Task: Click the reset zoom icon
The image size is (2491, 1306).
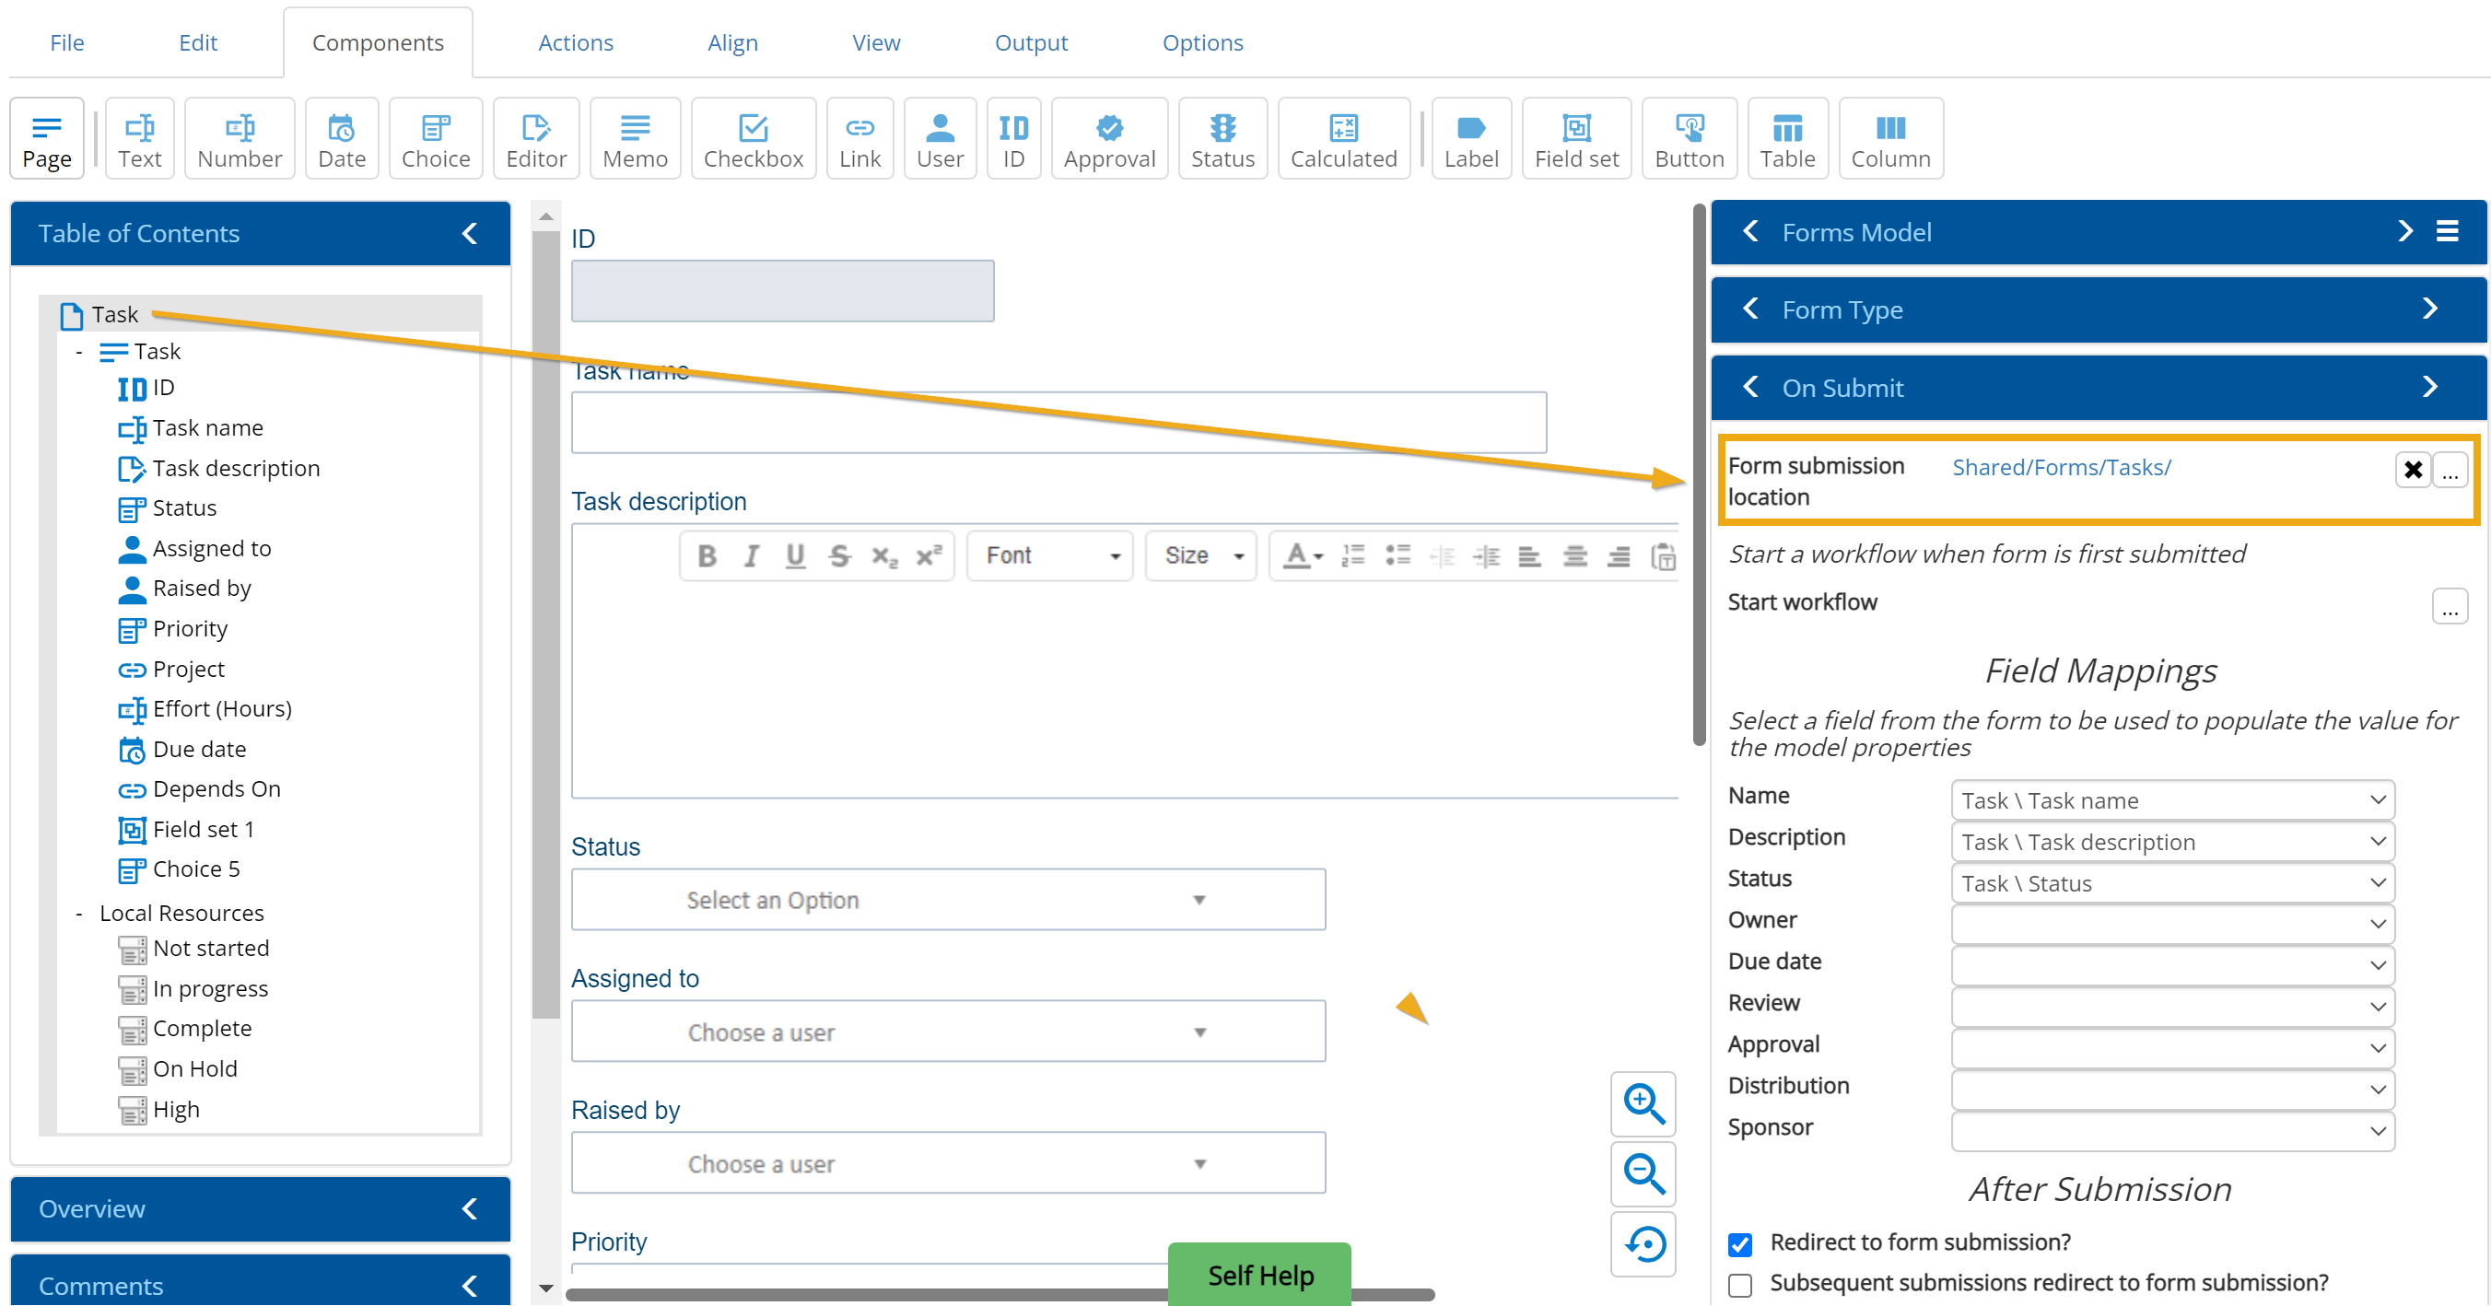Action: click(1642, 1243)
